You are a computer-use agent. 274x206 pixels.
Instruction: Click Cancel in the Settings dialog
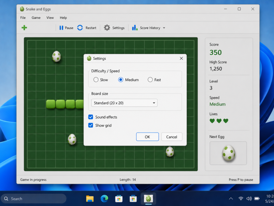(172, 137)
